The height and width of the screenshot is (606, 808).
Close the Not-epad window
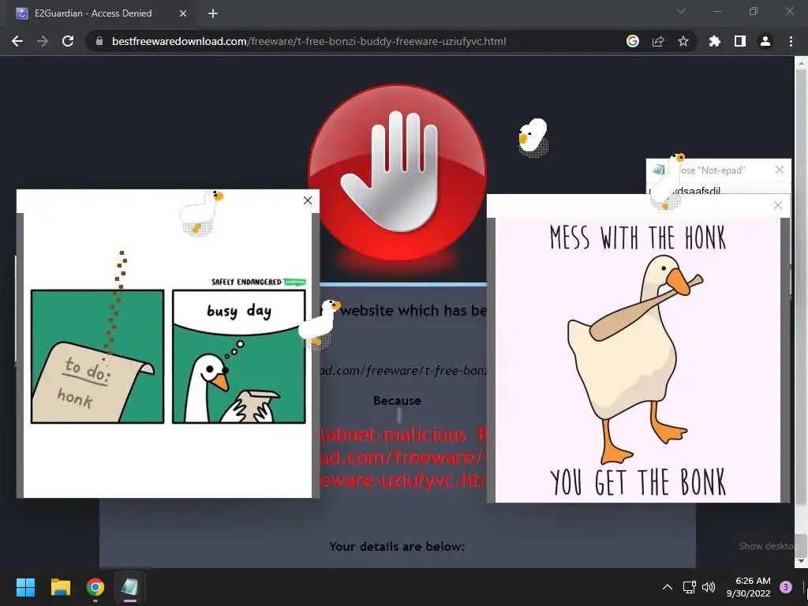click(780, 170)
